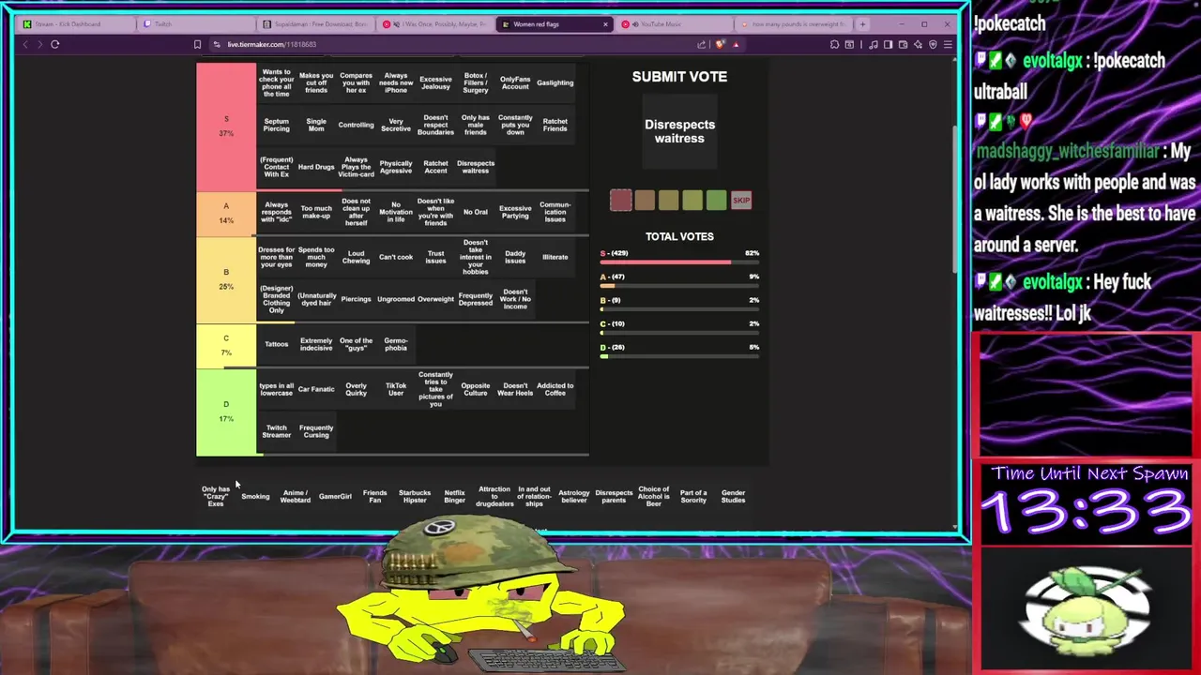1201x675 pixels.
Task: Vote B tier with the tan-yellow swatch
Action: click(668, 200)
